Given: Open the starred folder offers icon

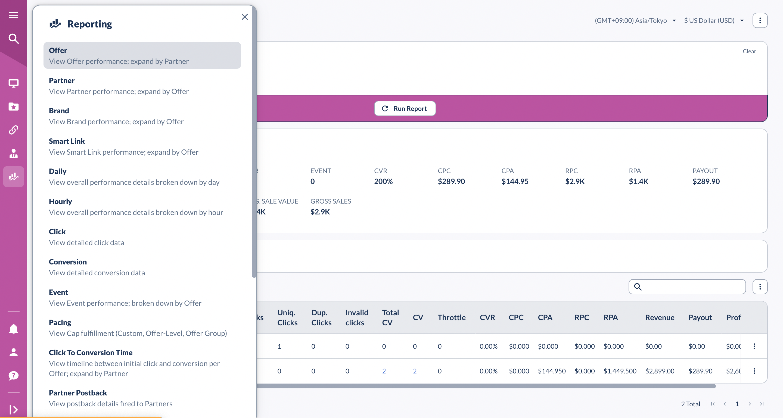Looking at the screenshot, I should (x=13, y=107).
